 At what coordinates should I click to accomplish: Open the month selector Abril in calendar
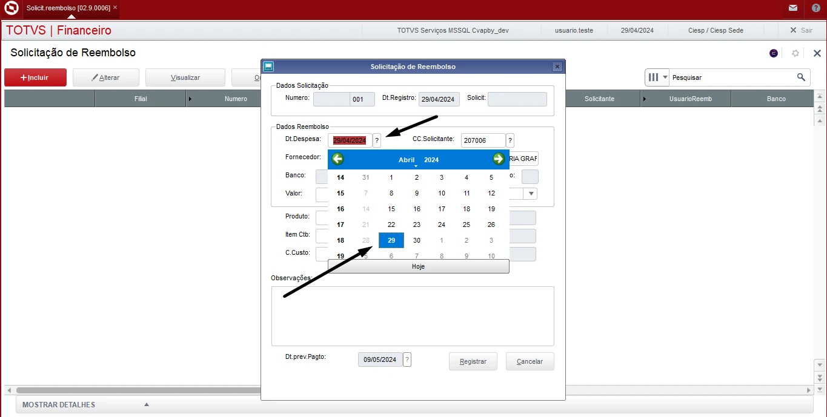pyautogui.click(x=407, y=160)
